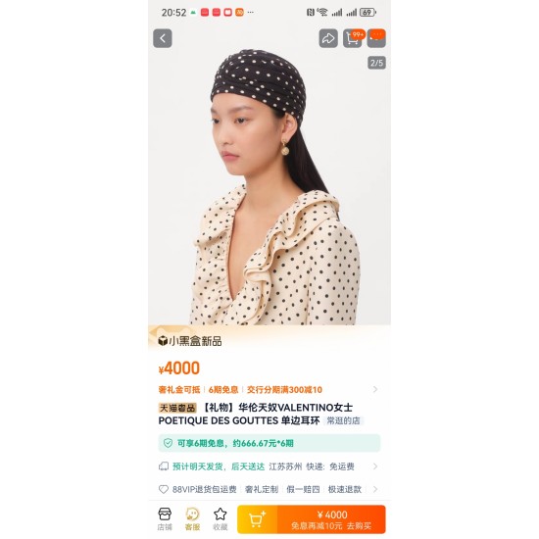Screen dimensions: 539x539
Task: Tap the 常逛的店 label
Action: [343, 420]
